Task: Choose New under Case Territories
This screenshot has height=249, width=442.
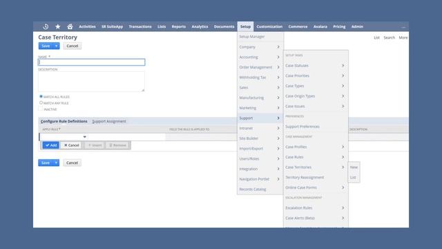Action: [354, 167]
